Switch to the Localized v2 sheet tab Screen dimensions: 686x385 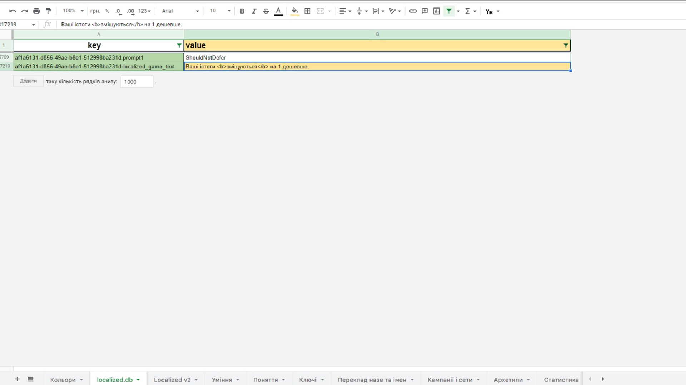[x=172, y=380]
